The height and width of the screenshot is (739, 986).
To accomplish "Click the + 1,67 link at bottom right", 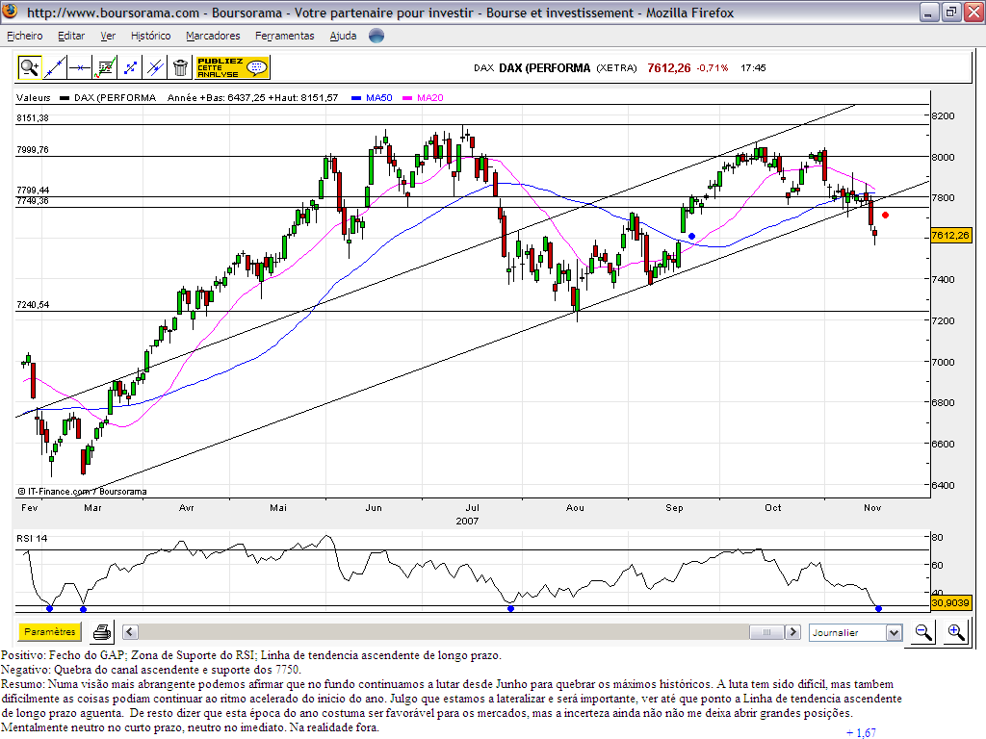I will 861,732.
